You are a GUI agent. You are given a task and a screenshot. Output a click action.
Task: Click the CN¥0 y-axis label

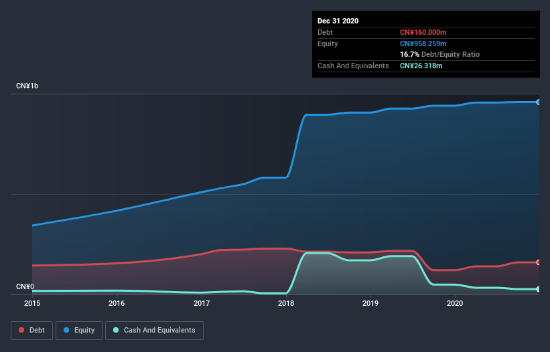pyautogui.click(x=25, y=286)
